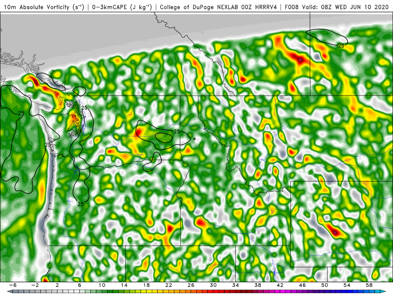393x294 pixels.
Task: Click 'College of DuPage NEXLAB' header text
Action: [199, 7]
